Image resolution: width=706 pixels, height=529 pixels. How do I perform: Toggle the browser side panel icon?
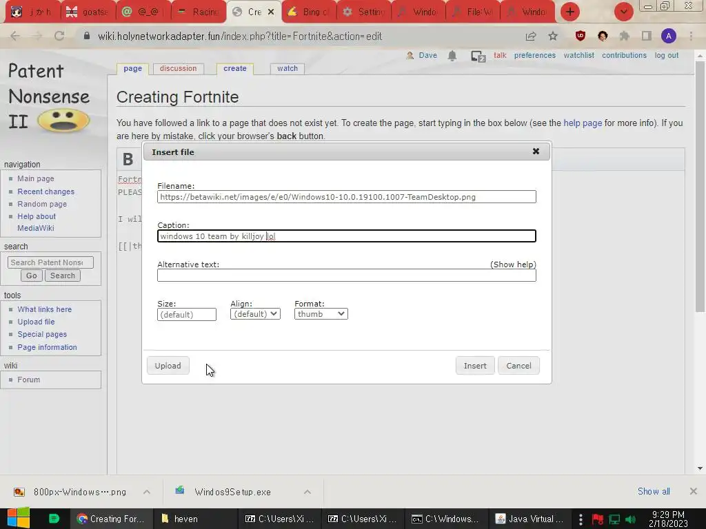647,36
